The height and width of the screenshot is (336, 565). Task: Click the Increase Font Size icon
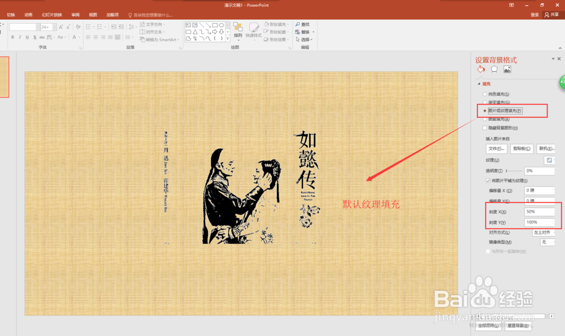(61, 27)
